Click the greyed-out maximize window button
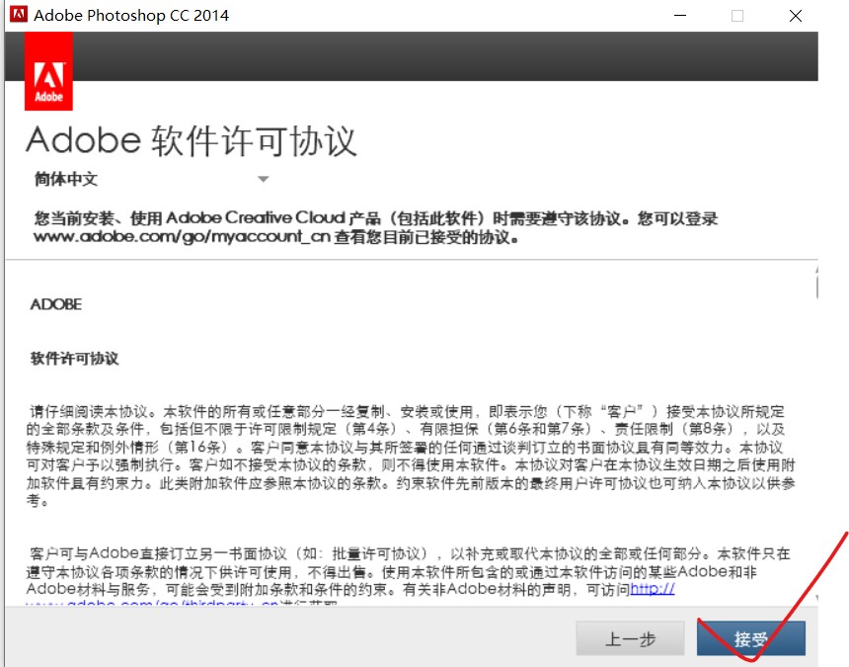Image resolution: width=849 pixels, height=667 pixels. (737, 16)
